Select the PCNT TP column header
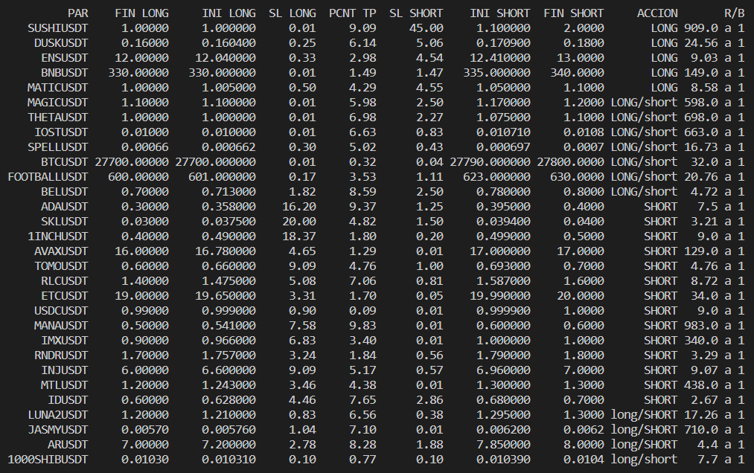Screen dimensions: 754x473 (353, 13)
